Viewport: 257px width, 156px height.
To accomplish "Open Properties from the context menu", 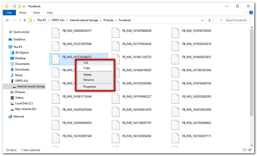I will point(95,87).
